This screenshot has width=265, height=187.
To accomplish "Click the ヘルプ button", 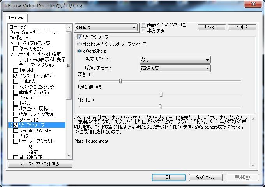I will 242,27.
